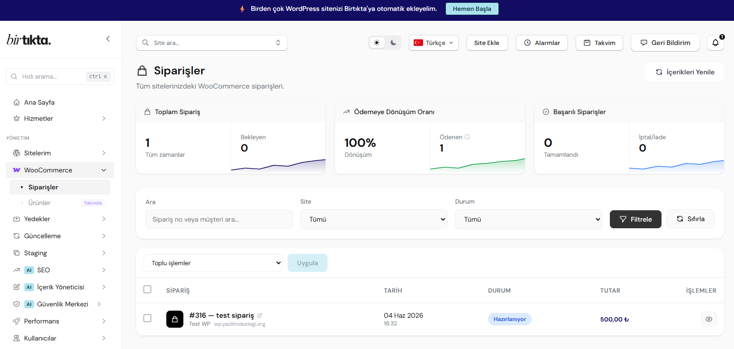Image resolution: width=734 pixels, height=349 pixels.
Task: Open the Alarmlar button
Action: pos(542,43)
